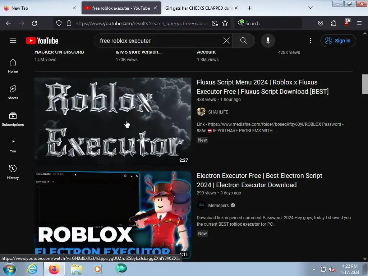Click the Firefox taskbar icon
Screen dimensions: 368x276
coord(54,269)
